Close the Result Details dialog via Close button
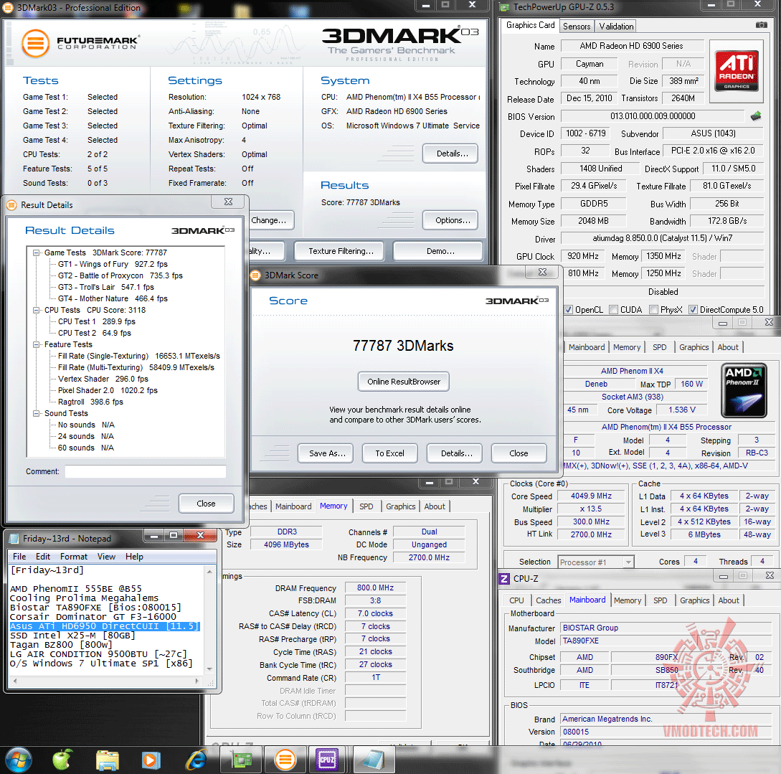Screen dimensions: 781x774 coord(207,504)
